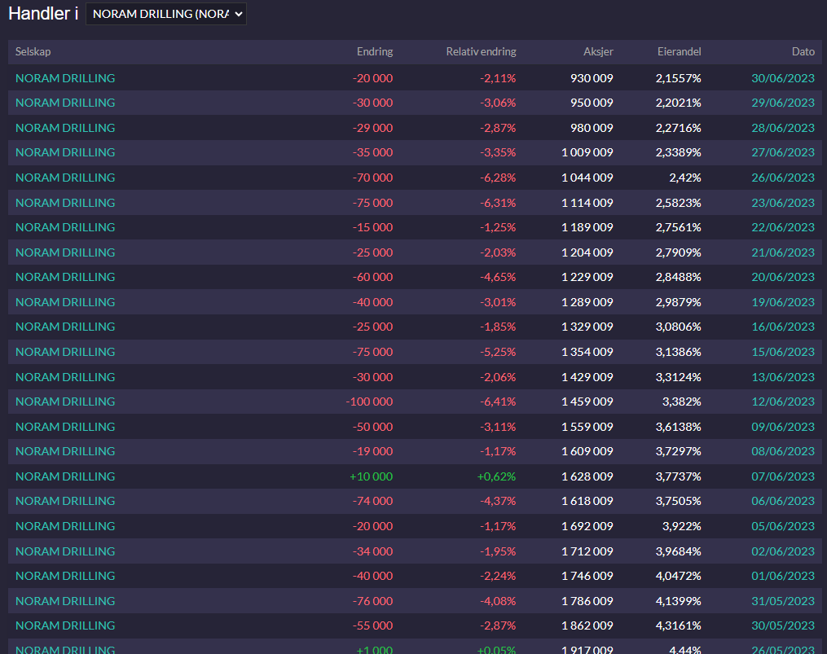Select the 4,3161% ownership value
This screenshot has height=654, width=827.
(678, 626)
